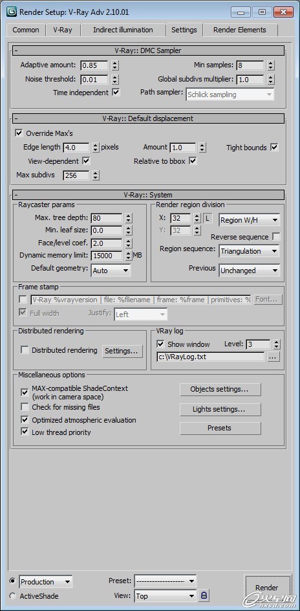Click the Dynamic memory limit field
The width and height of the screenshot is (300, 611).
pos(107,256)
